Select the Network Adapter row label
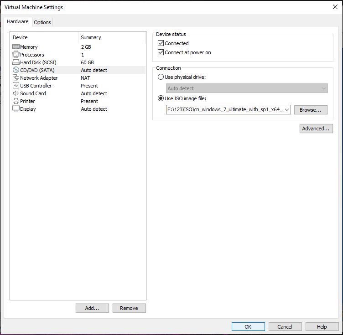The width and height of the screenshot is (343, 335). (x=39, y=78)
